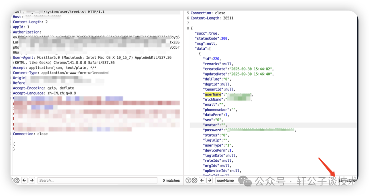The width and height of the screenshot is (369, 196).
Task: Go to next match in request panel
Action: (x=32, y=181)
